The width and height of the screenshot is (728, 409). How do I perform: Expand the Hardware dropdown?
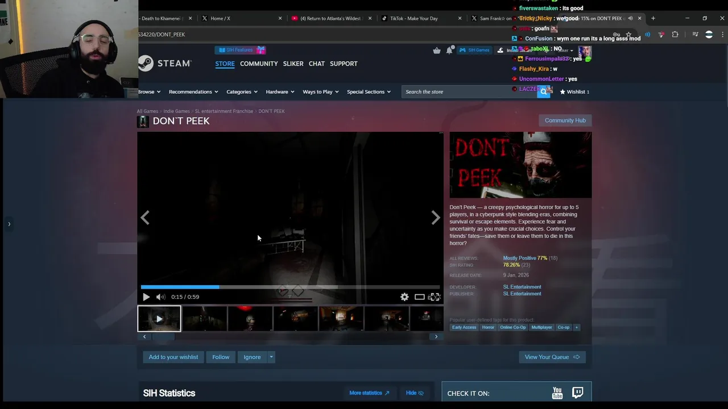(x=280, y=91)
